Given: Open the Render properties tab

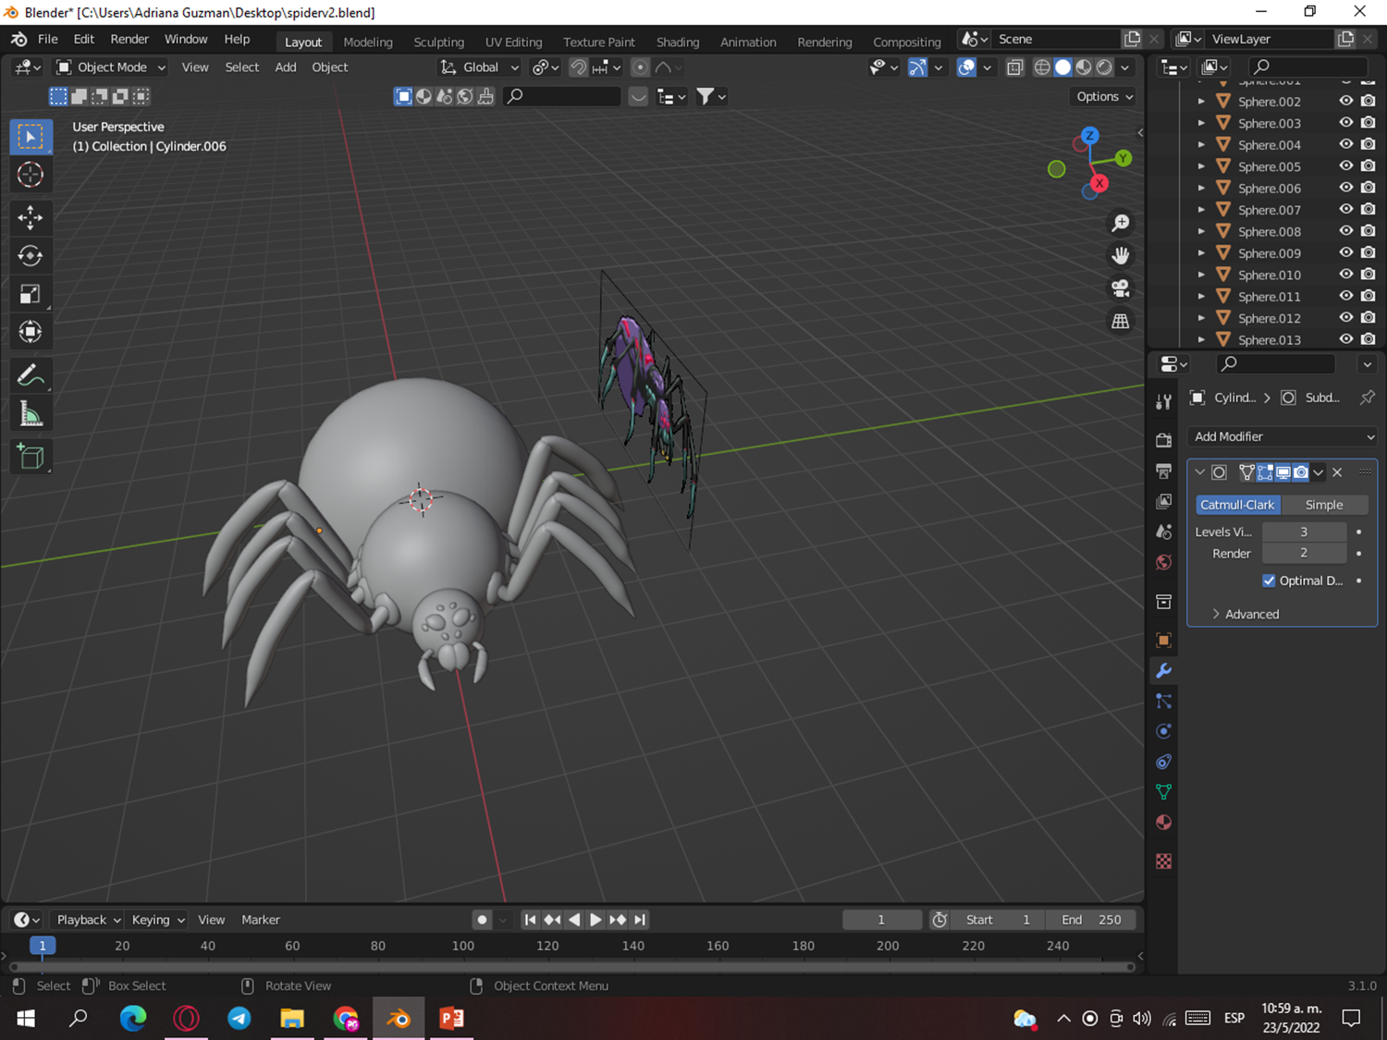Looking at the screenshot, I should [1164, 440].
